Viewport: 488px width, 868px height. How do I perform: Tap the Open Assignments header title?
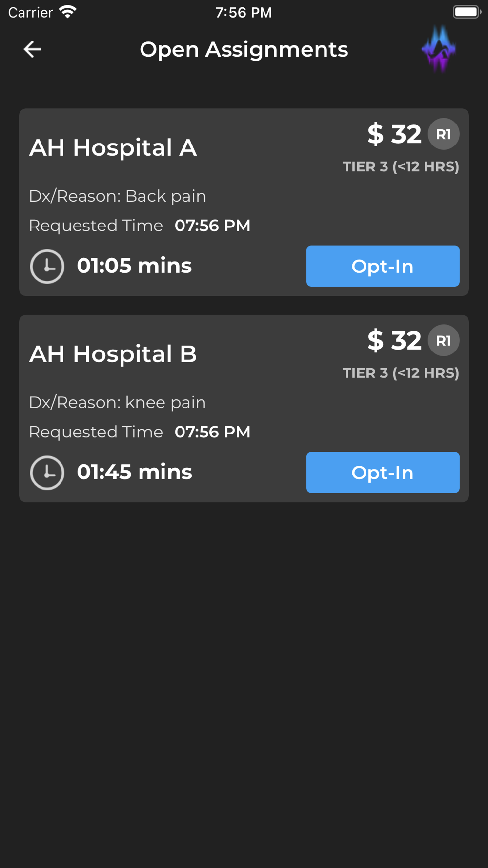[244, 49]
